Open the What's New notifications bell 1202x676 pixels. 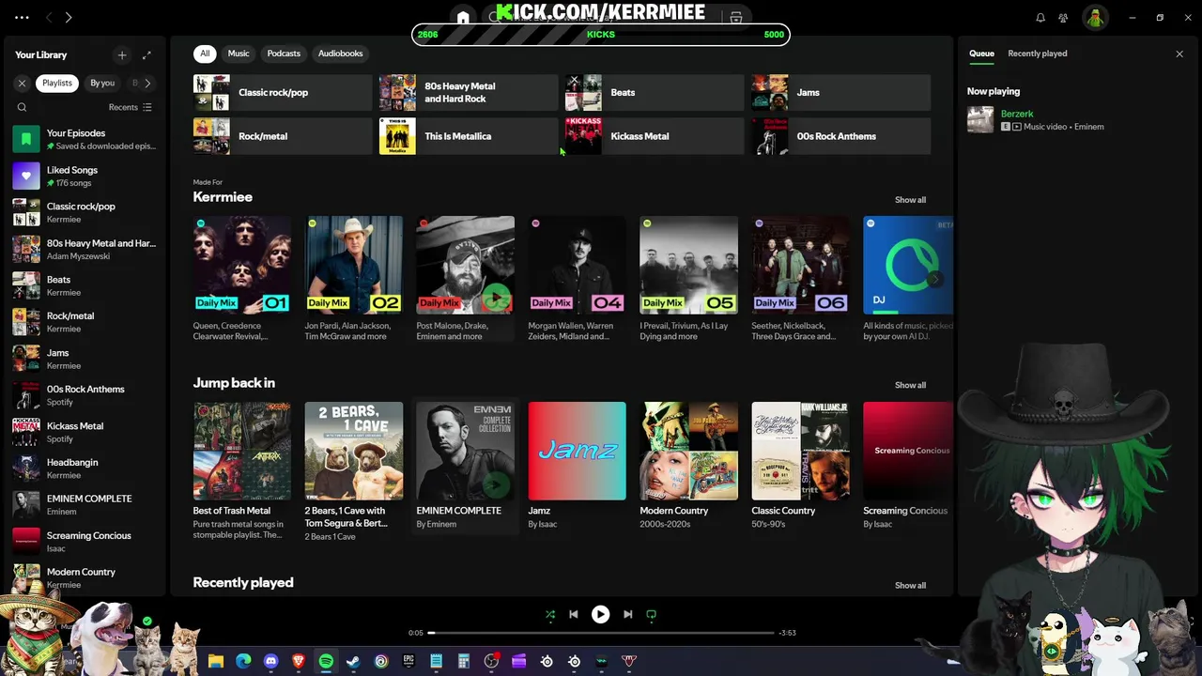1040,17
